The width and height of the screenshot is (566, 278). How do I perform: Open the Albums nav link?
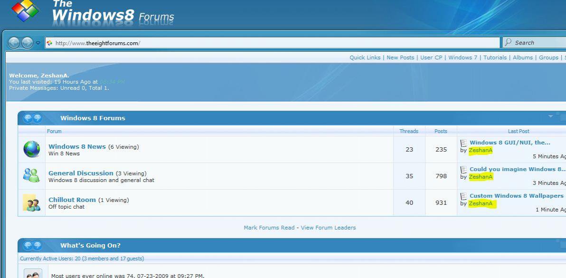coord(523,58)
